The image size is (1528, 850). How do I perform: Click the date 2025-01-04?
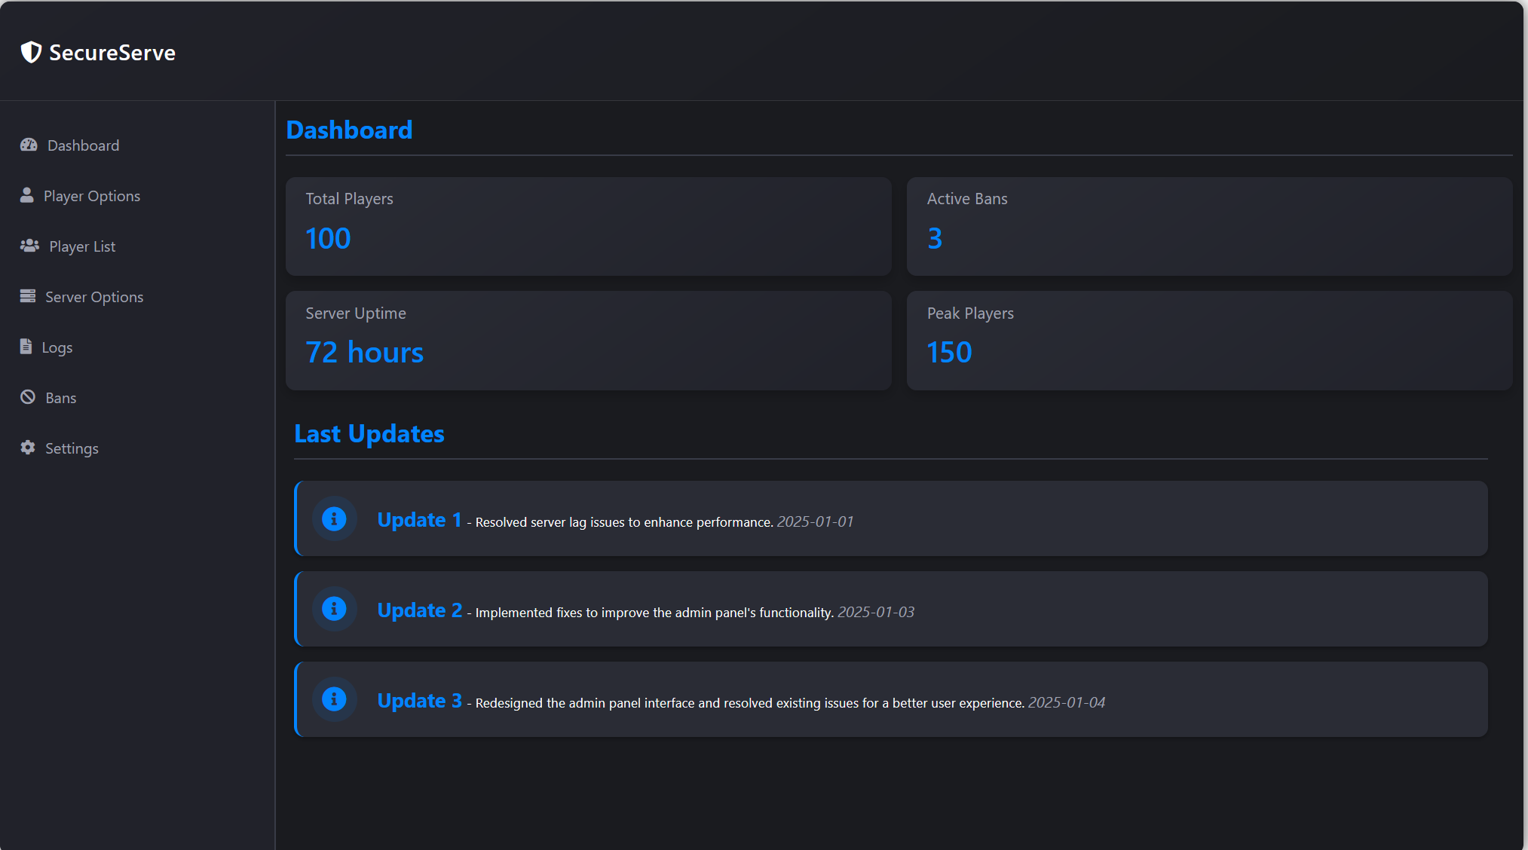[1067, 702]
